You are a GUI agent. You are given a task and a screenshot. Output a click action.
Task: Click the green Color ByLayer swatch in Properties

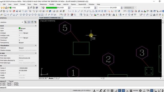19,28
